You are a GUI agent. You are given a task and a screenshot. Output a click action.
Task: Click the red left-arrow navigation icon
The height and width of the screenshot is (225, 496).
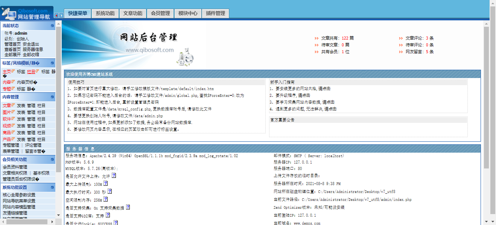[x=56, y=15]
